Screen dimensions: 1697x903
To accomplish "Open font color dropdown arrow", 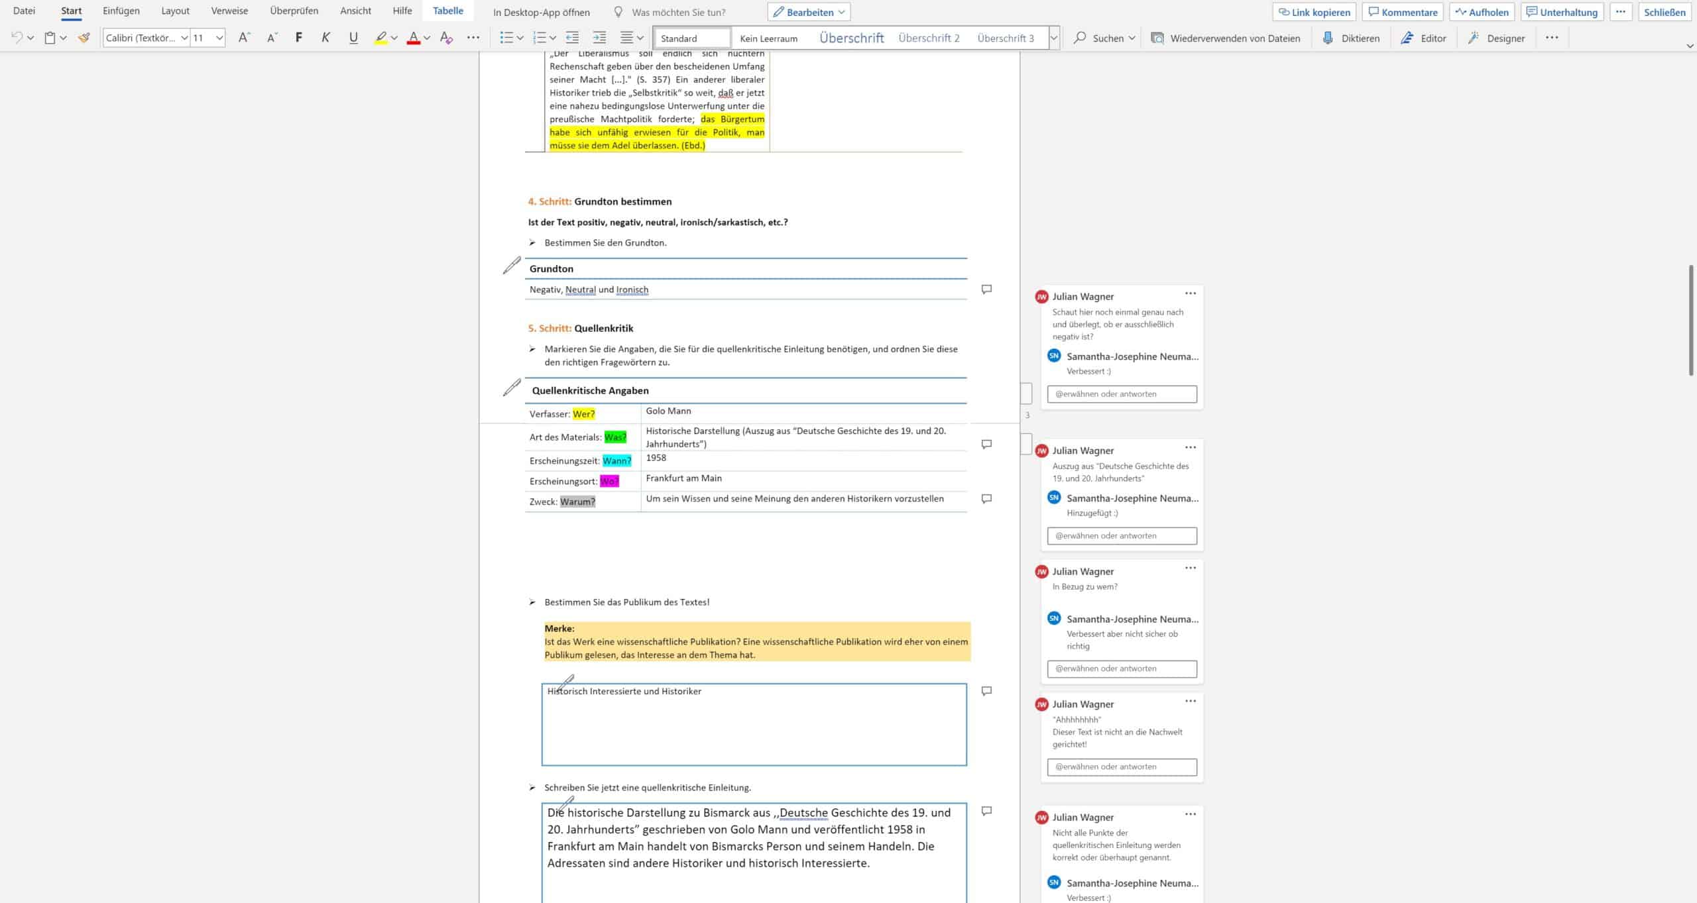I will point(427,38).
